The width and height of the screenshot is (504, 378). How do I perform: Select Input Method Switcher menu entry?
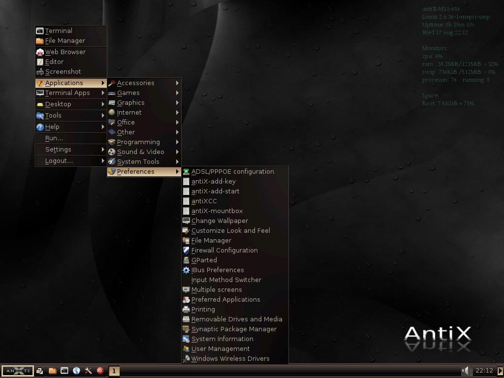pos(235,280)
